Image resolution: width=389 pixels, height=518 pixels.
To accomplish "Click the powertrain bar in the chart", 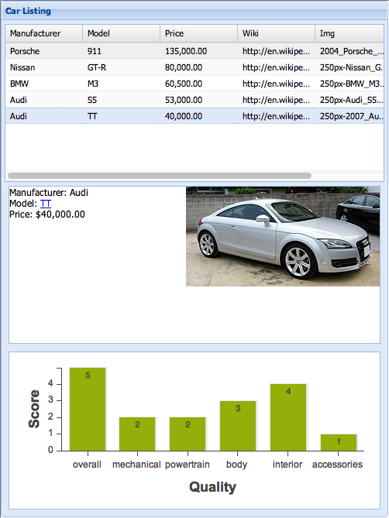I will (188, 434).
